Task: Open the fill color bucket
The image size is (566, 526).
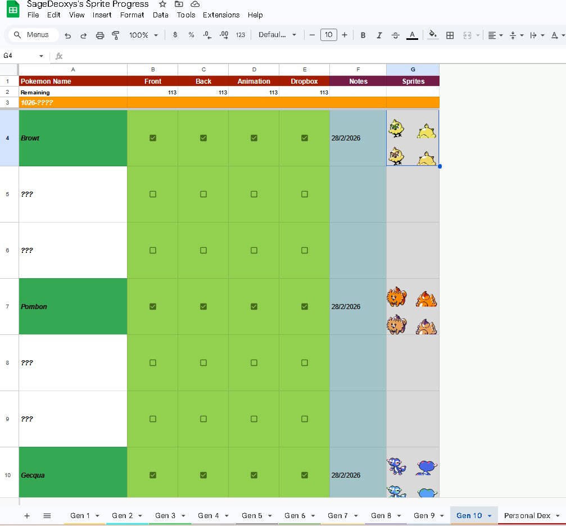Action: tap(433, 35)
